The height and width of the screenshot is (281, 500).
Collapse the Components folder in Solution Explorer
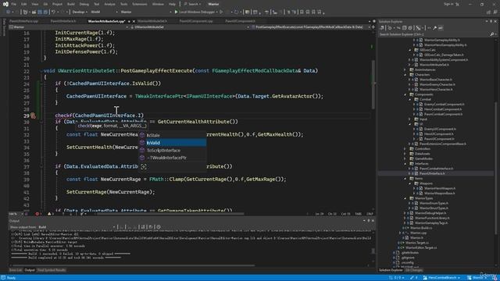[x=405, y=94]
